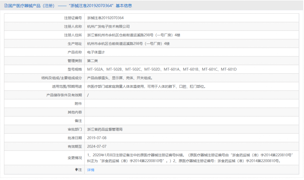Image resolution: width=304 pixels, height=180 pixels.
Task: Click the registrant name 杭州广发电子技术有限公司
Action: [x=107, y=26]
